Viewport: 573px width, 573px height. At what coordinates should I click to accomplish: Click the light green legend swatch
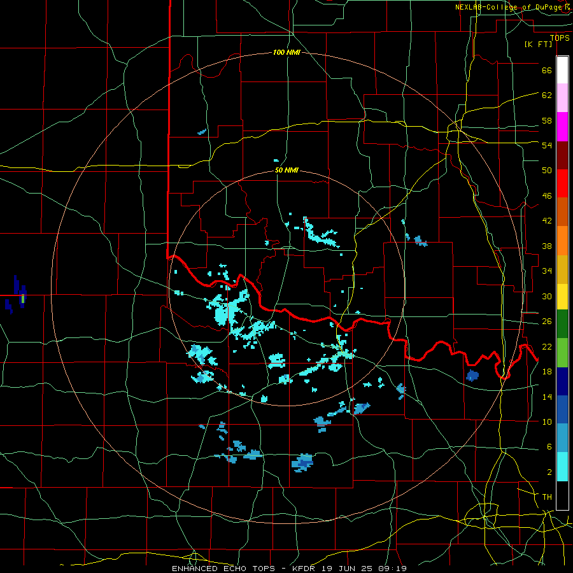(562, 353)
